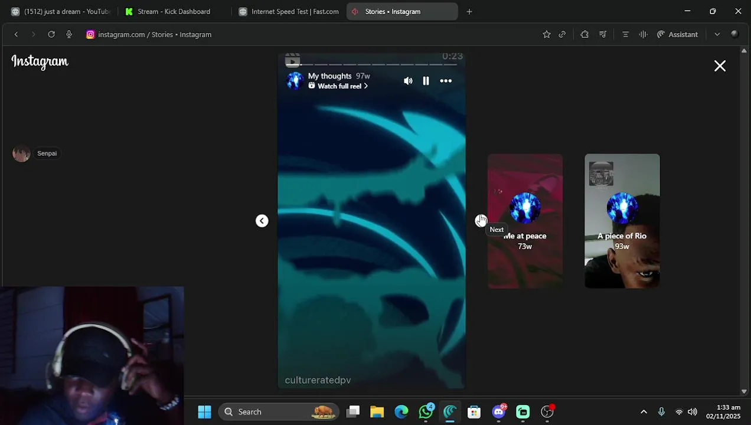Open the clock and date panel
The image size is (751, 425).
point(723,412)
